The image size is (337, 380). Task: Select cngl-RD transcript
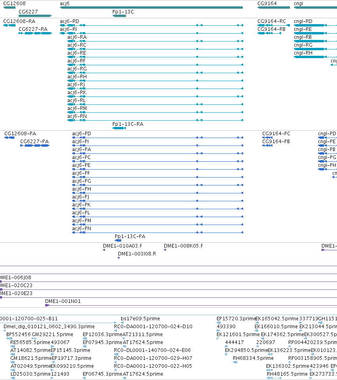click(315, 25)
